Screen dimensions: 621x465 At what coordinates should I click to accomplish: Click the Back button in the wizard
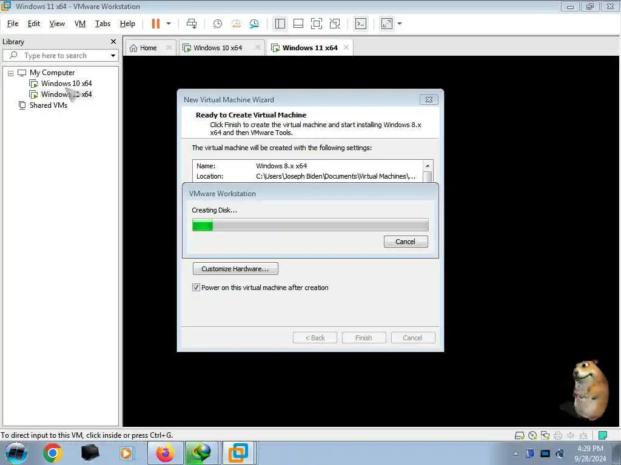(315, 338)
